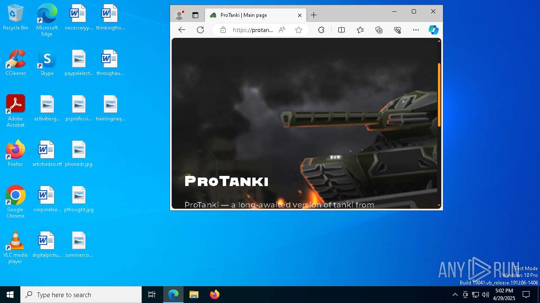The width and height of the screenshot is (540, 303).
Task: Click the scrollbar down arrow
Action: (x=439, y=206)
